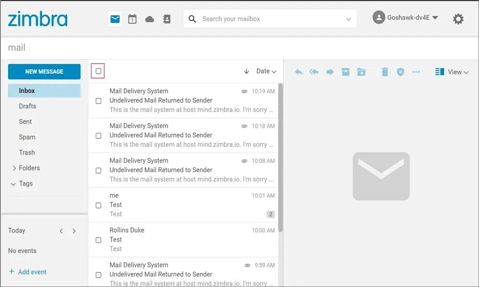Select the 10:08 AM Mail Delivery System message checkbox
The image size is (479, 287).
click(x=98, y=170)
